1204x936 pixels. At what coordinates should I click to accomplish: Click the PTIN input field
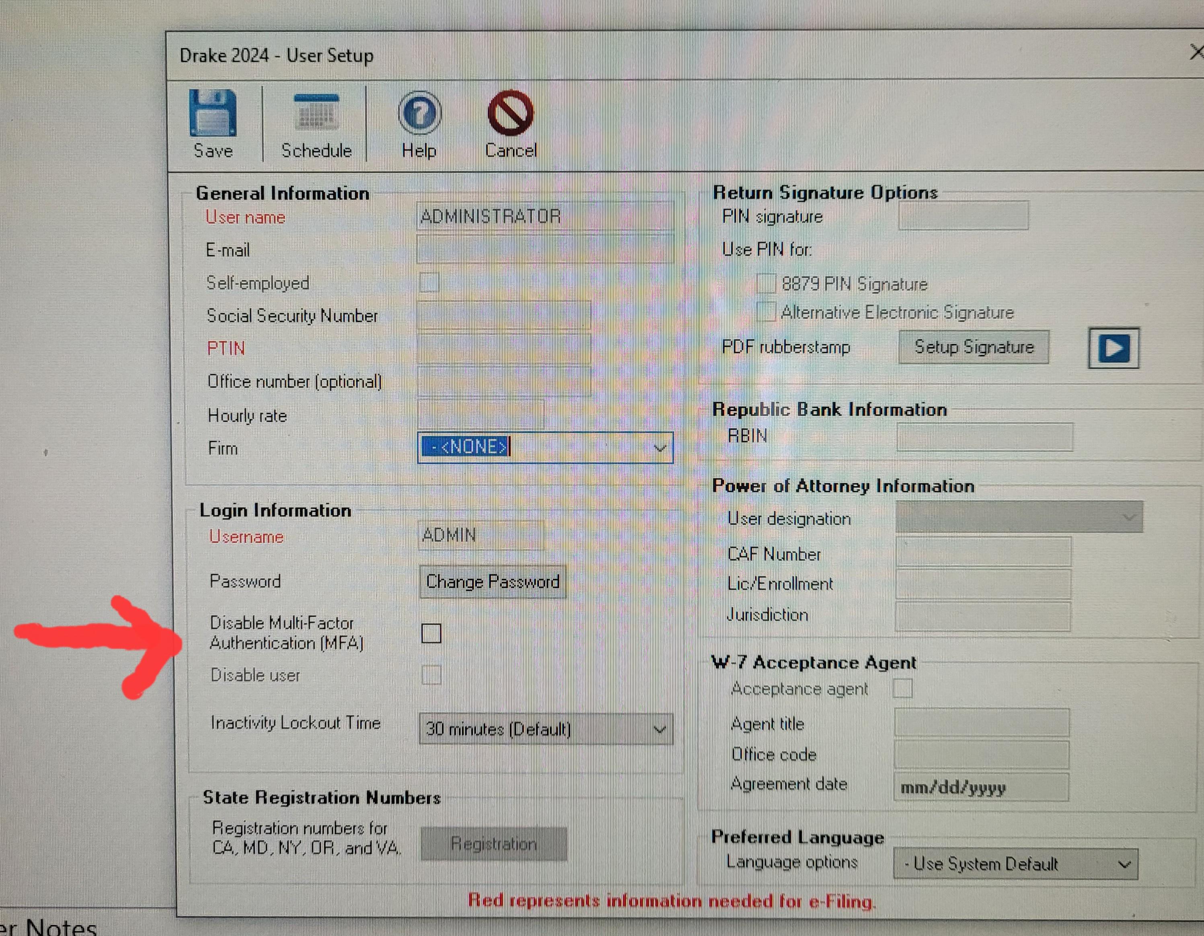[x=504, y=348]
